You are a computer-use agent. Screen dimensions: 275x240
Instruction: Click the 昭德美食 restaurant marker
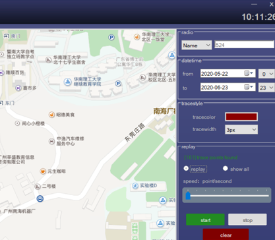[51, 115]
